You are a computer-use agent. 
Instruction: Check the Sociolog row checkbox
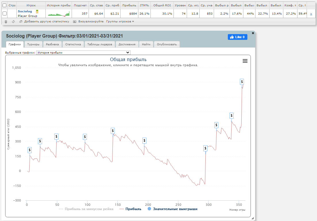point(4,13)
